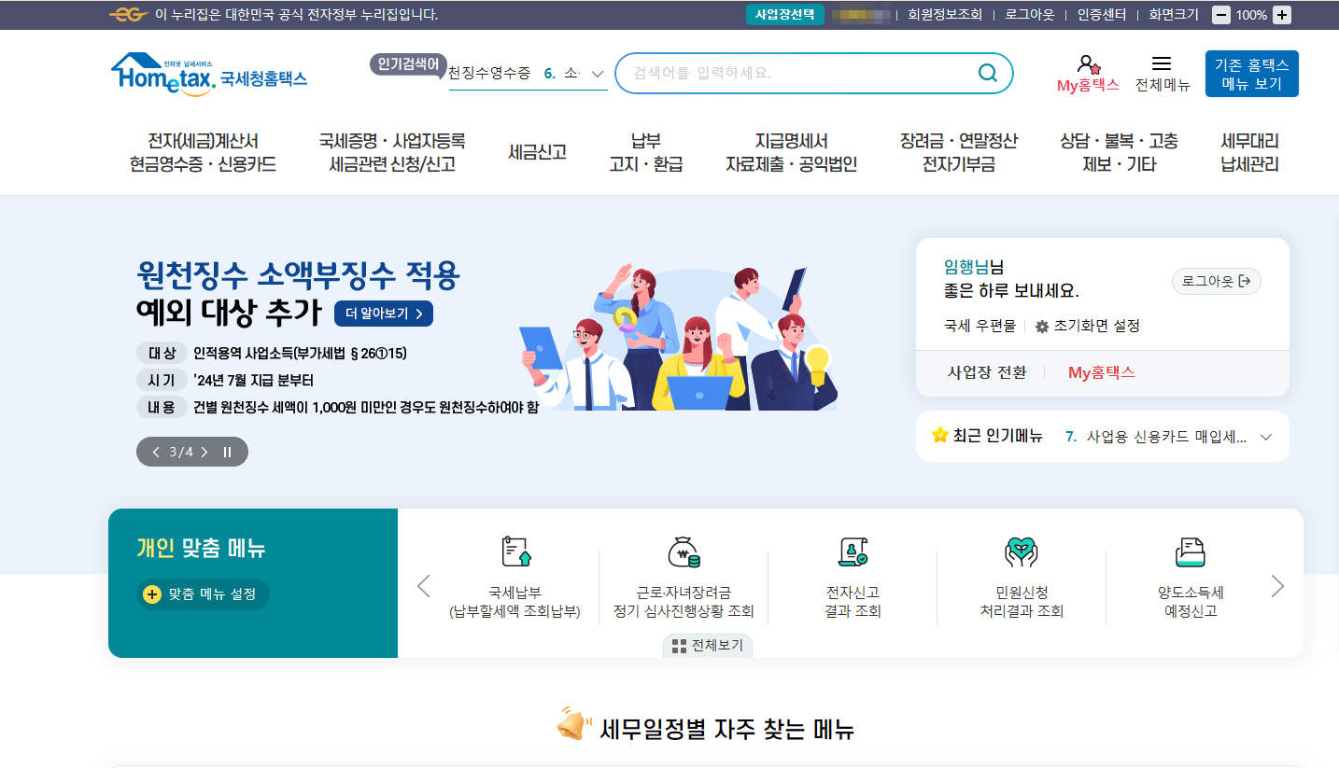Show next custom menu items

tap(1277, 586)
